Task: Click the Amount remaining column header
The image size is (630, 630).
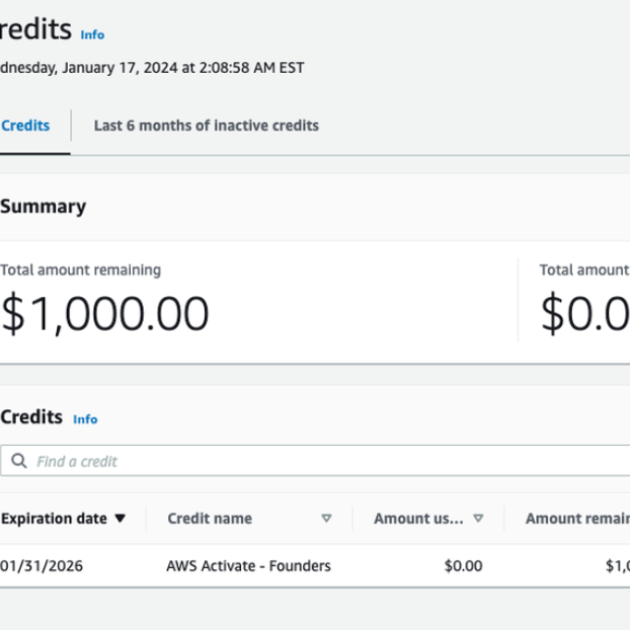Action: coord(577,519)
